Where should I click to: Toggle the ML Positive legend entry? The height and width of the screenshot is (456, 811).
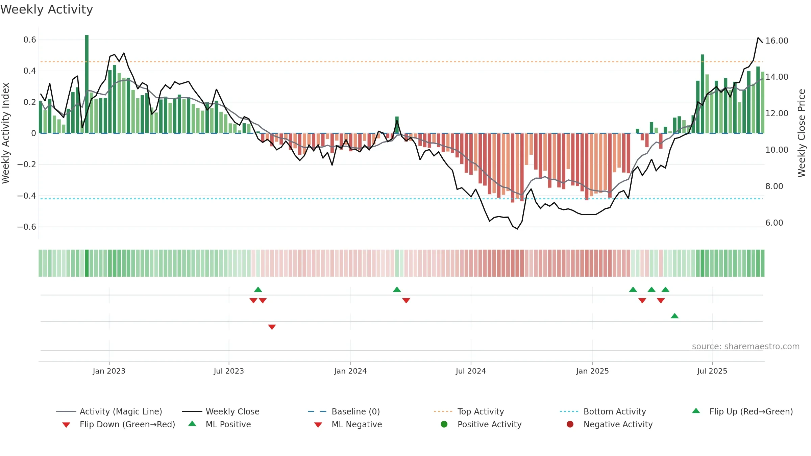click(220, 424)
